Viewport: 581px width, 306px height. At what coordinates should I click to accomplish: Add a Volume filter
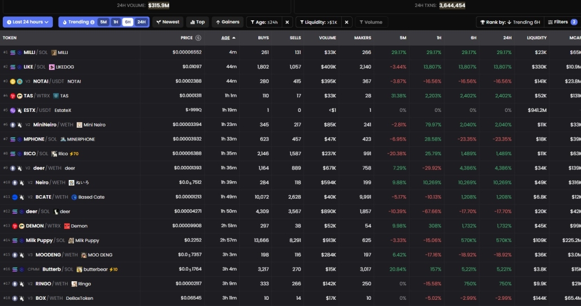tap(371, 22)
